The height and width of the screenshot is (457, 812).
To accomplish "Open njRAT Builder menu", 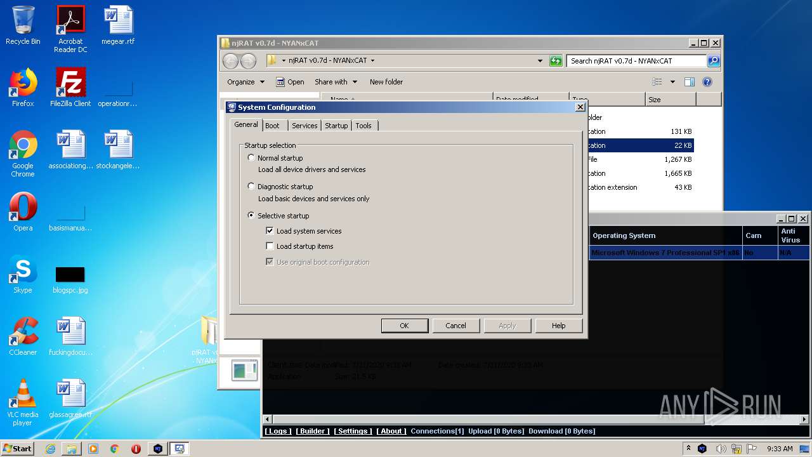I will click(x=313, y=431).
